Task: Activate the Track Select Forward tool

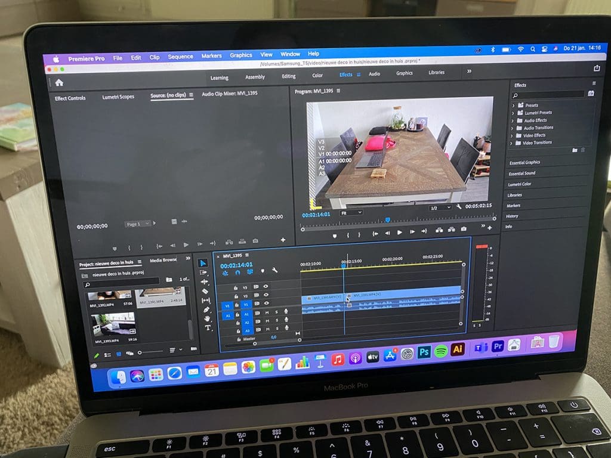Action: [x=205, y=273]
